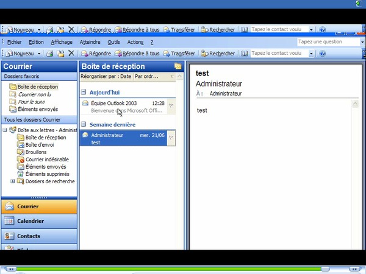
Task: Expand the Dossiers de recherche node
Action: click(13, 181)
